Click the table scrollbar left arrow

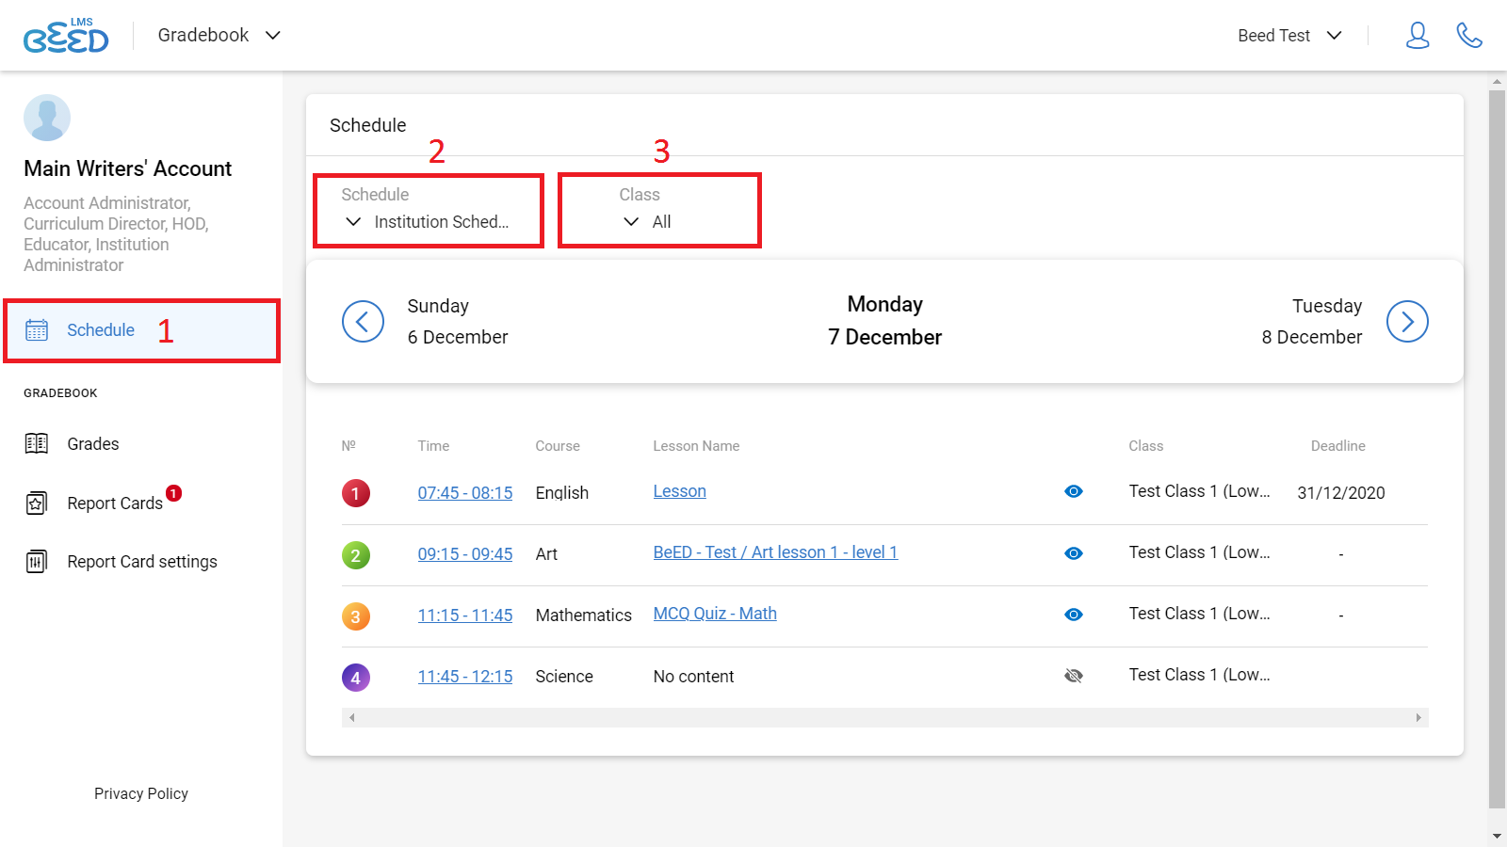[352, 718]
